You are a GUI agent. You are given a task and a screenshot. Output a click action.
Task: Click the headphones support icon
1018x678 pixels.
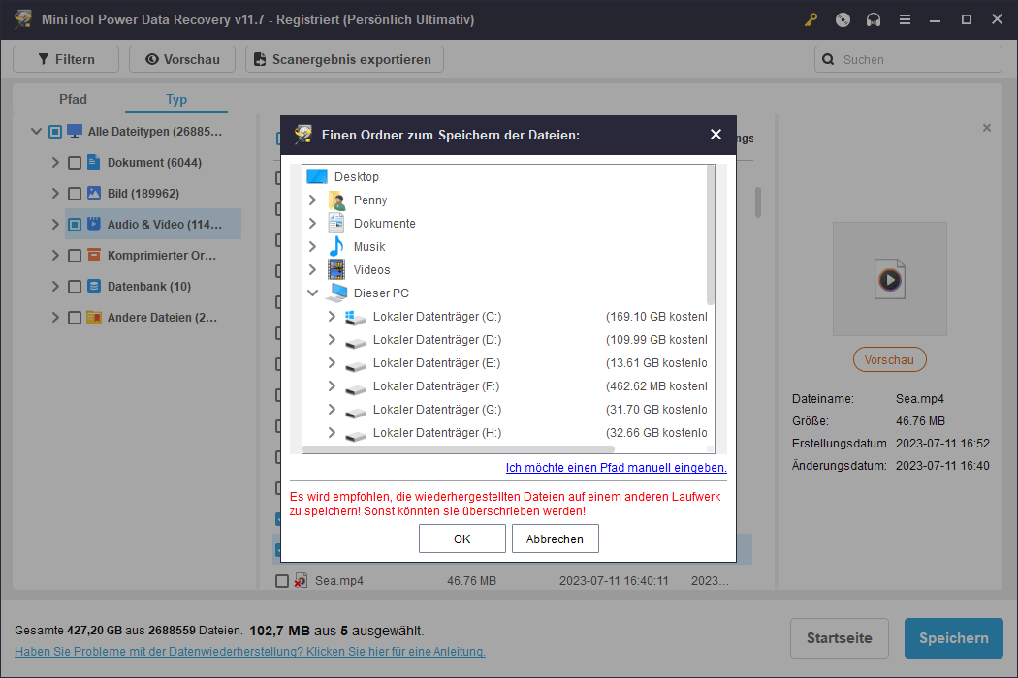coord(874,19)
